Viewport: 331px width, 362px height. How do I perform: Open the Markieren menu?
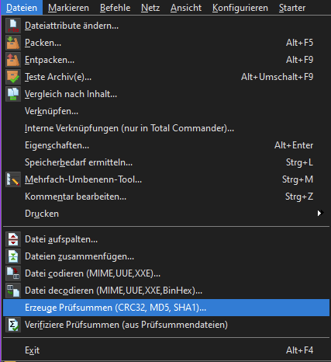click(x=68, y=8)
